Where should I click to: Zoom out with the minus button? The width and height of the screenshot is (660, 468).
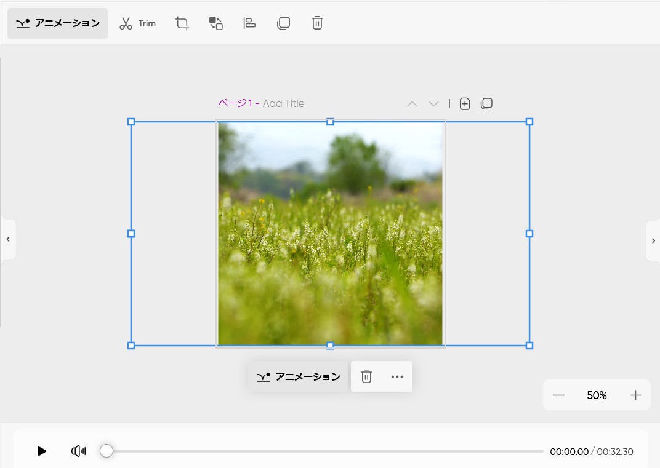pos(558,395)
